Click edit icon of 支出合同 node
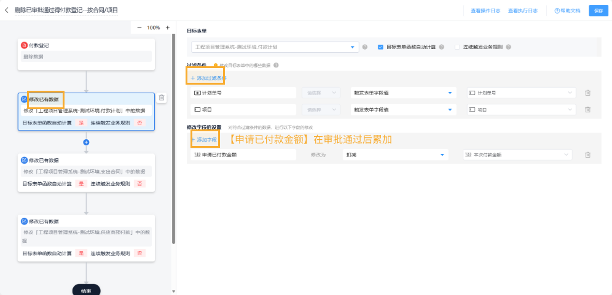Screen dimensions: 612x295 pyautogui.click(x=24, y=161)
